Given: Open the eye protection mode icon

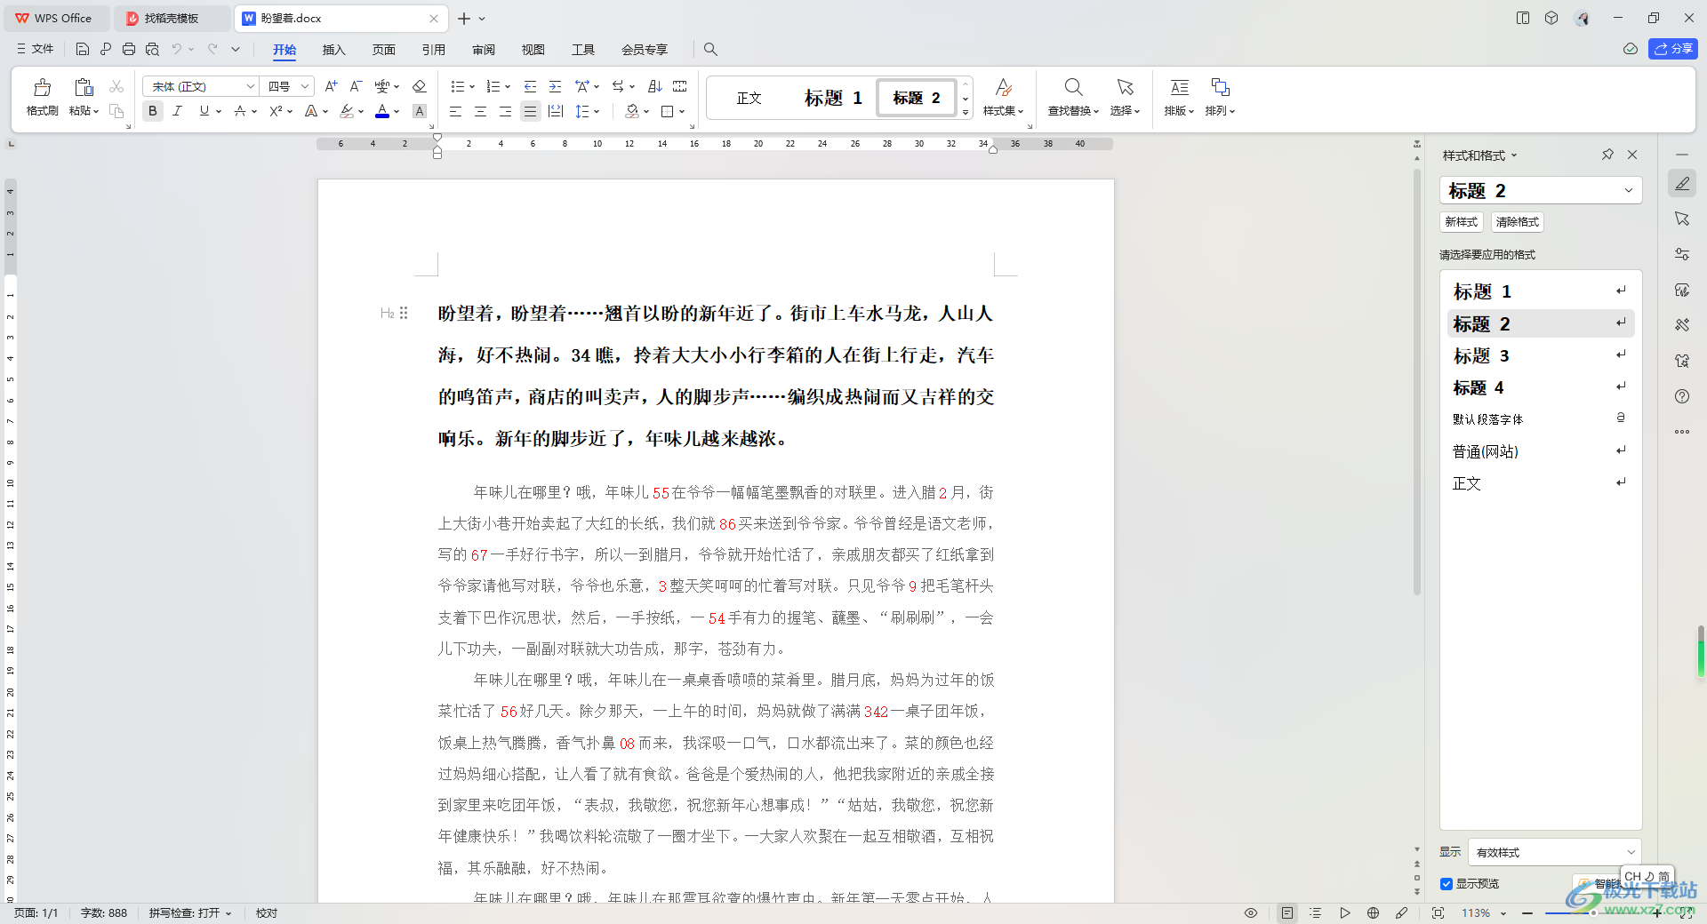Looking at the screenshot, I should (1250, 912).
